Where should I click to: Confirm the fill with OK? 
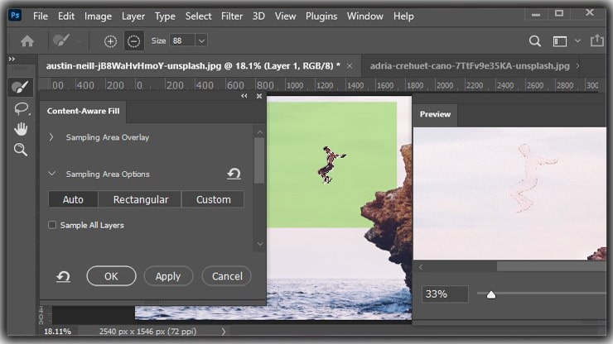coord(111,276)
